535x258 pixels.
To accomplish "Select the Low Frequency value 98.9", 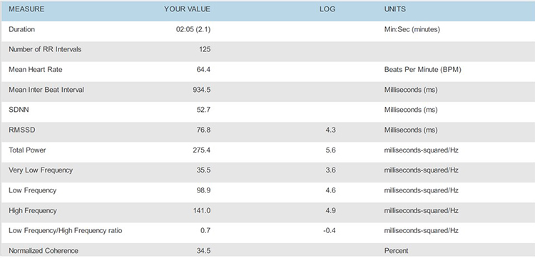I will tap(203, 190).
